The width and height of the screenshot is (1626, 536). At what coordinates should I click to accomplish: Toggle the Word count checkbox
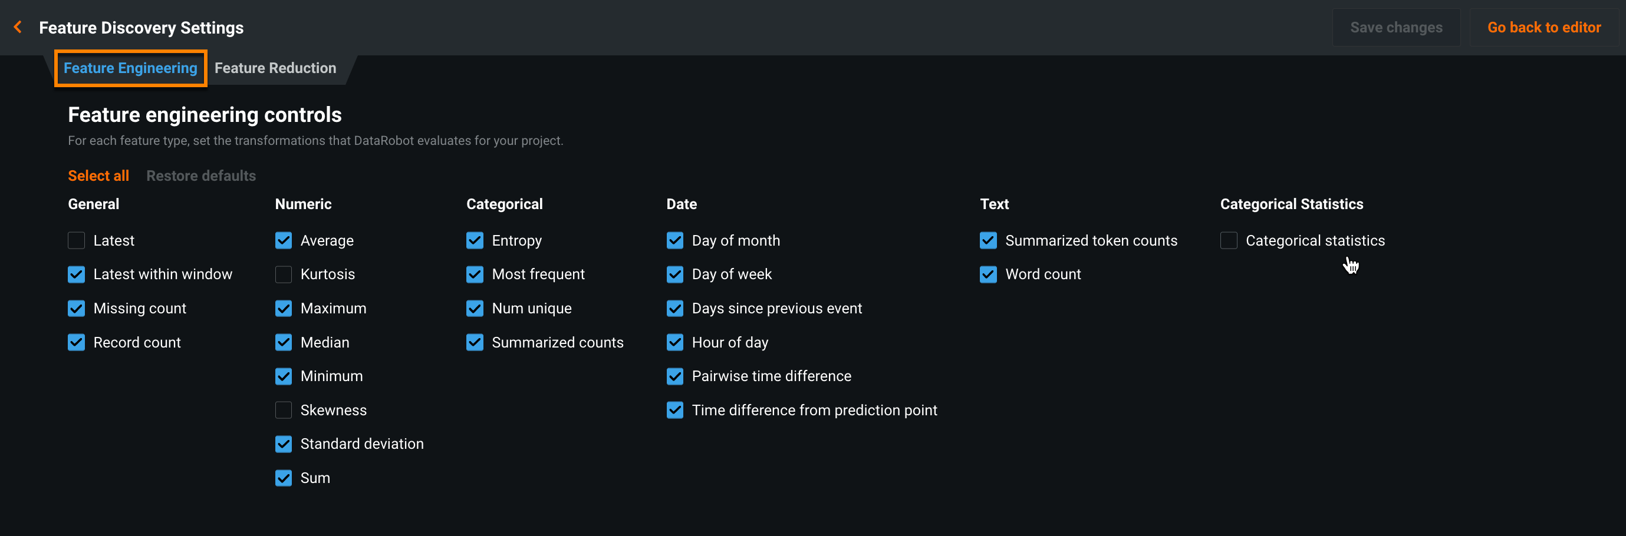(988, 274)
